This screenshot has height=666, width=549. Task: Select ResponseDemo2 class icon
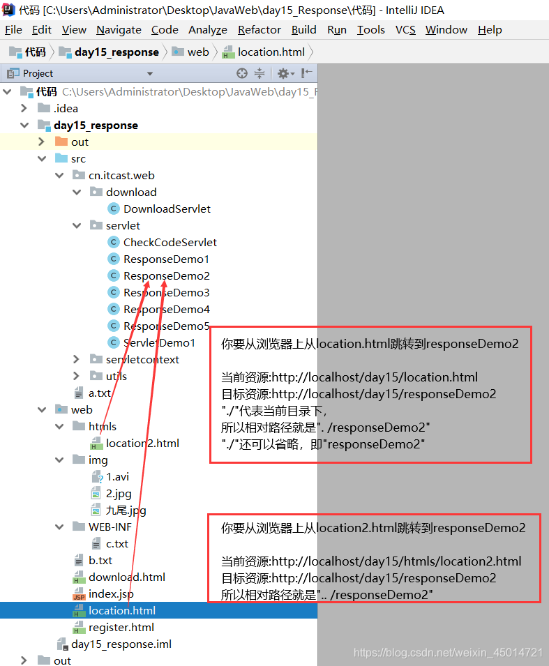point(114,275)
